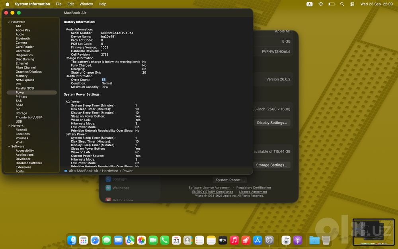Open Spotlight search in menu bar

click(x=342, y=4)
